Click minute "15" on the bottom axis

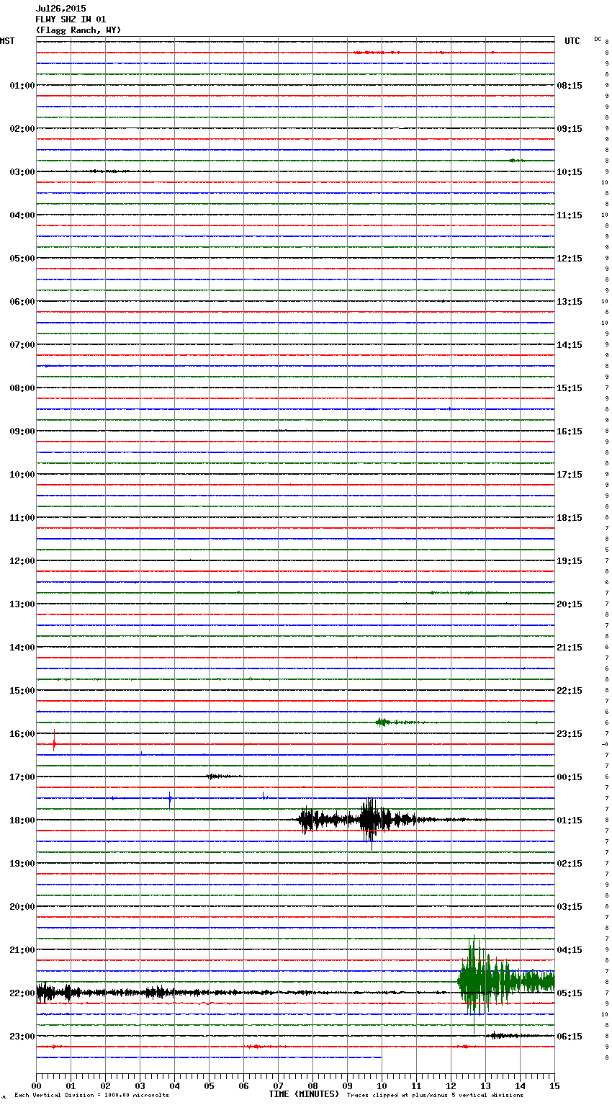pyautogui.click(x=554, y=1086)
